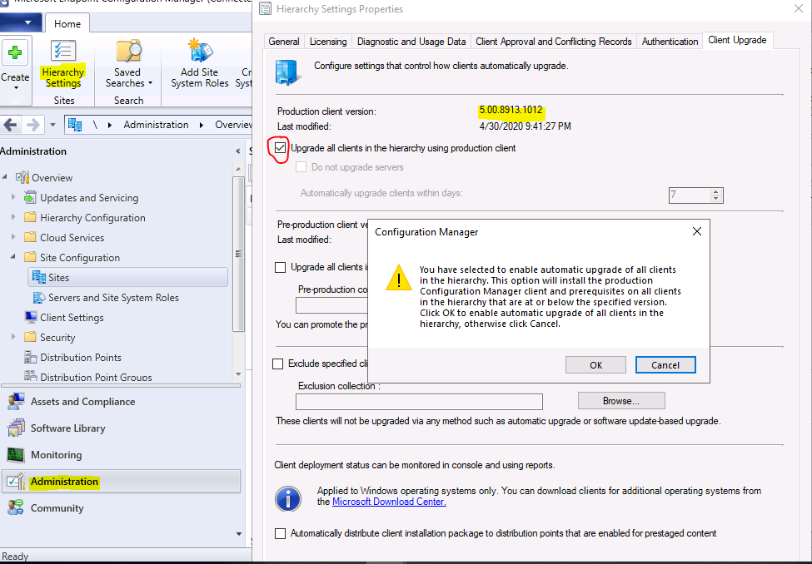Select Distribution Points in the tree
Image resolution: width=812 pixels, height=564 pixels.
81,357
